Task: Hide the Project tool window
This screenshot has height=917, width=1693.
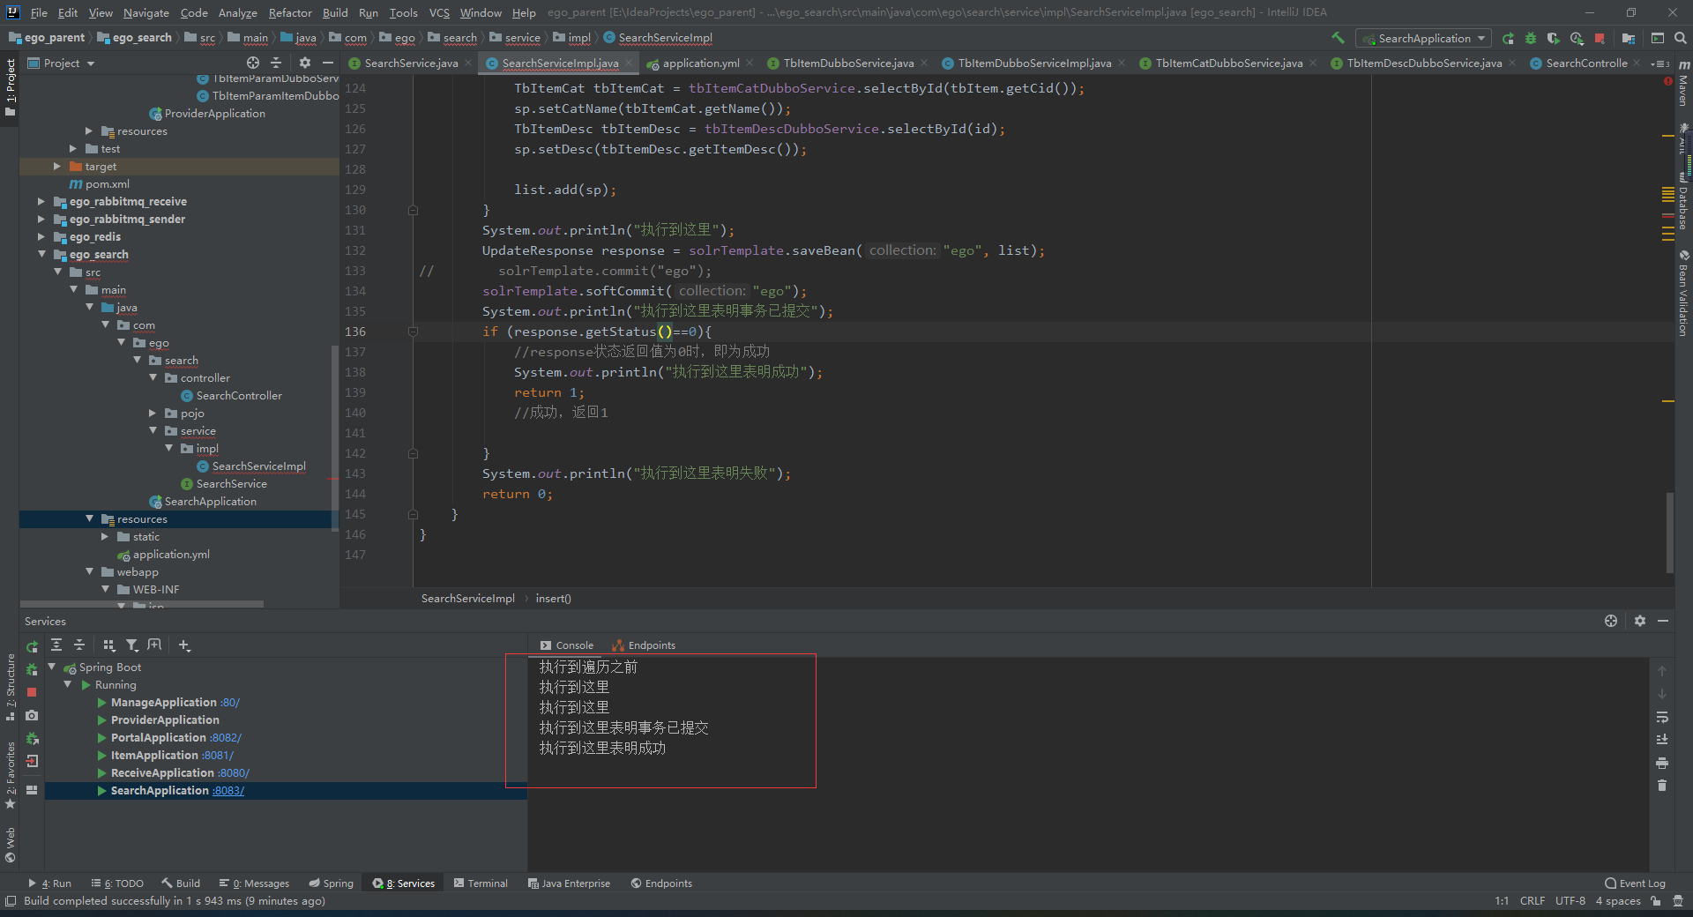Action: 328,63
